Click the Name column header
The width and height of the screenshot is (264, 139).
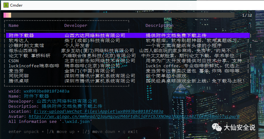(x=14, y=26)
